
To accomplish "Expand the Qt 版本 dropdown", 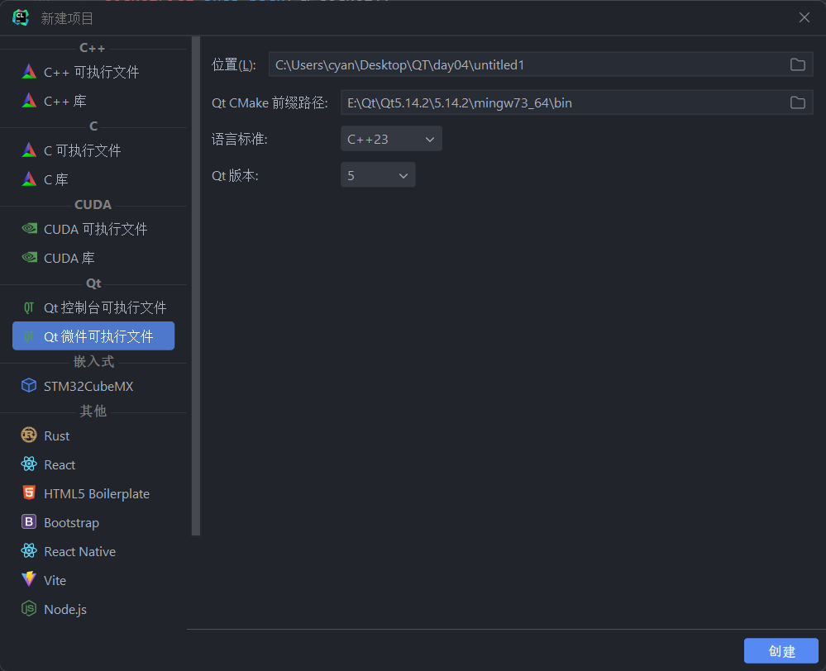I will (378, 175).
